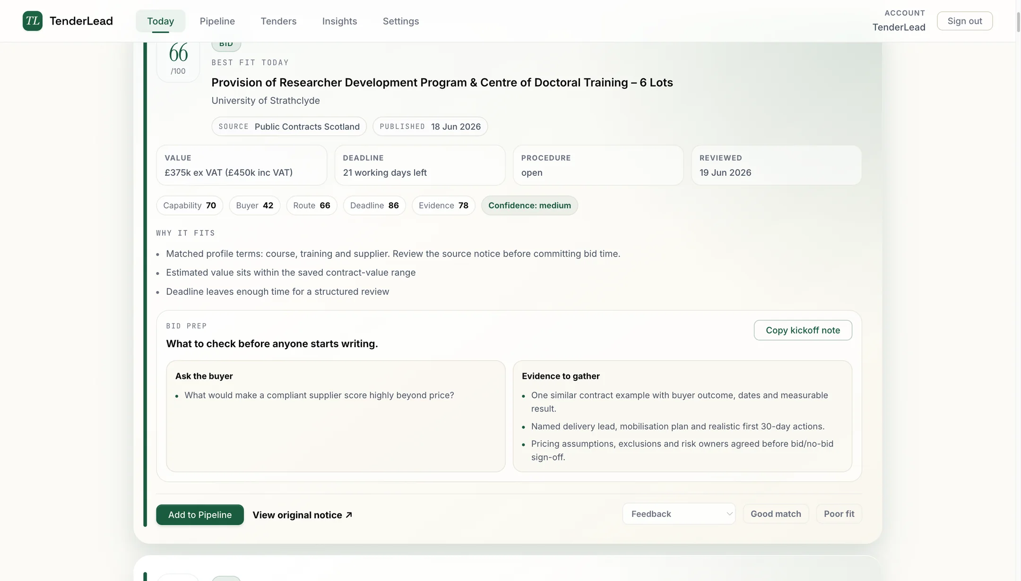Click the Estimated value sits within bullet

291,273
